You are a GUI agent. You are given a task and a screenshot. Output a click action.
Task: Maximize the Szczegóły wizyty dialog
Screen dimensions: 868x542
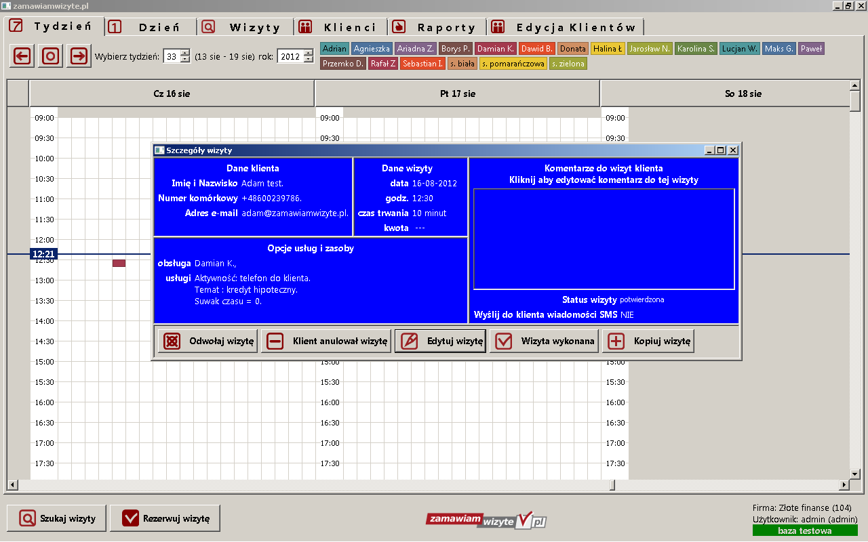[x=721, y=150]
